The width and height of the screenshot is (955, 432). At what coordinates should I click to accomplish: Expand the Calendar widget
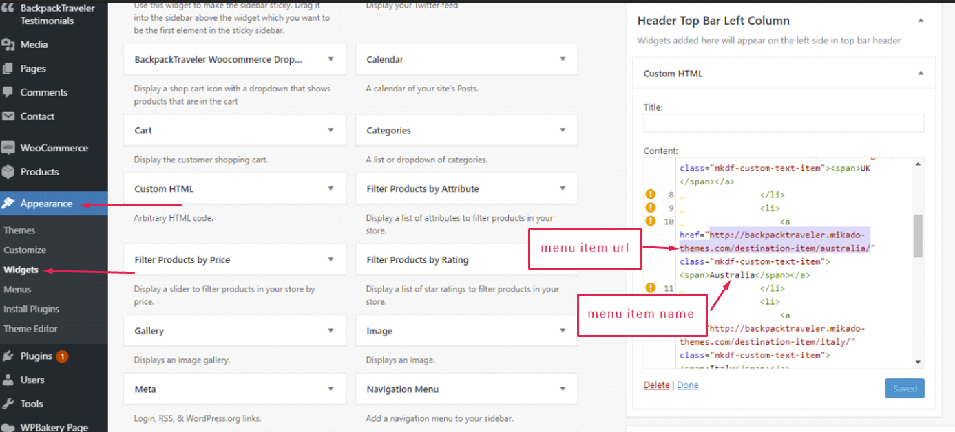(x=563, y=59)
